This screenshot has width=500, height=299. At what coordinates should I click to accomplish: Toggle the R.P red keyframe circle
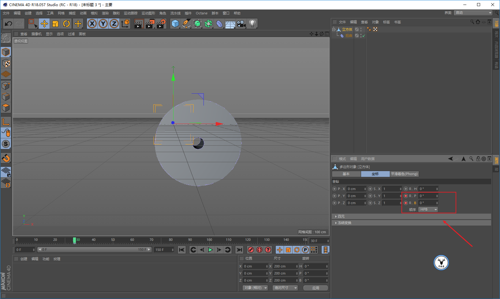406,196
